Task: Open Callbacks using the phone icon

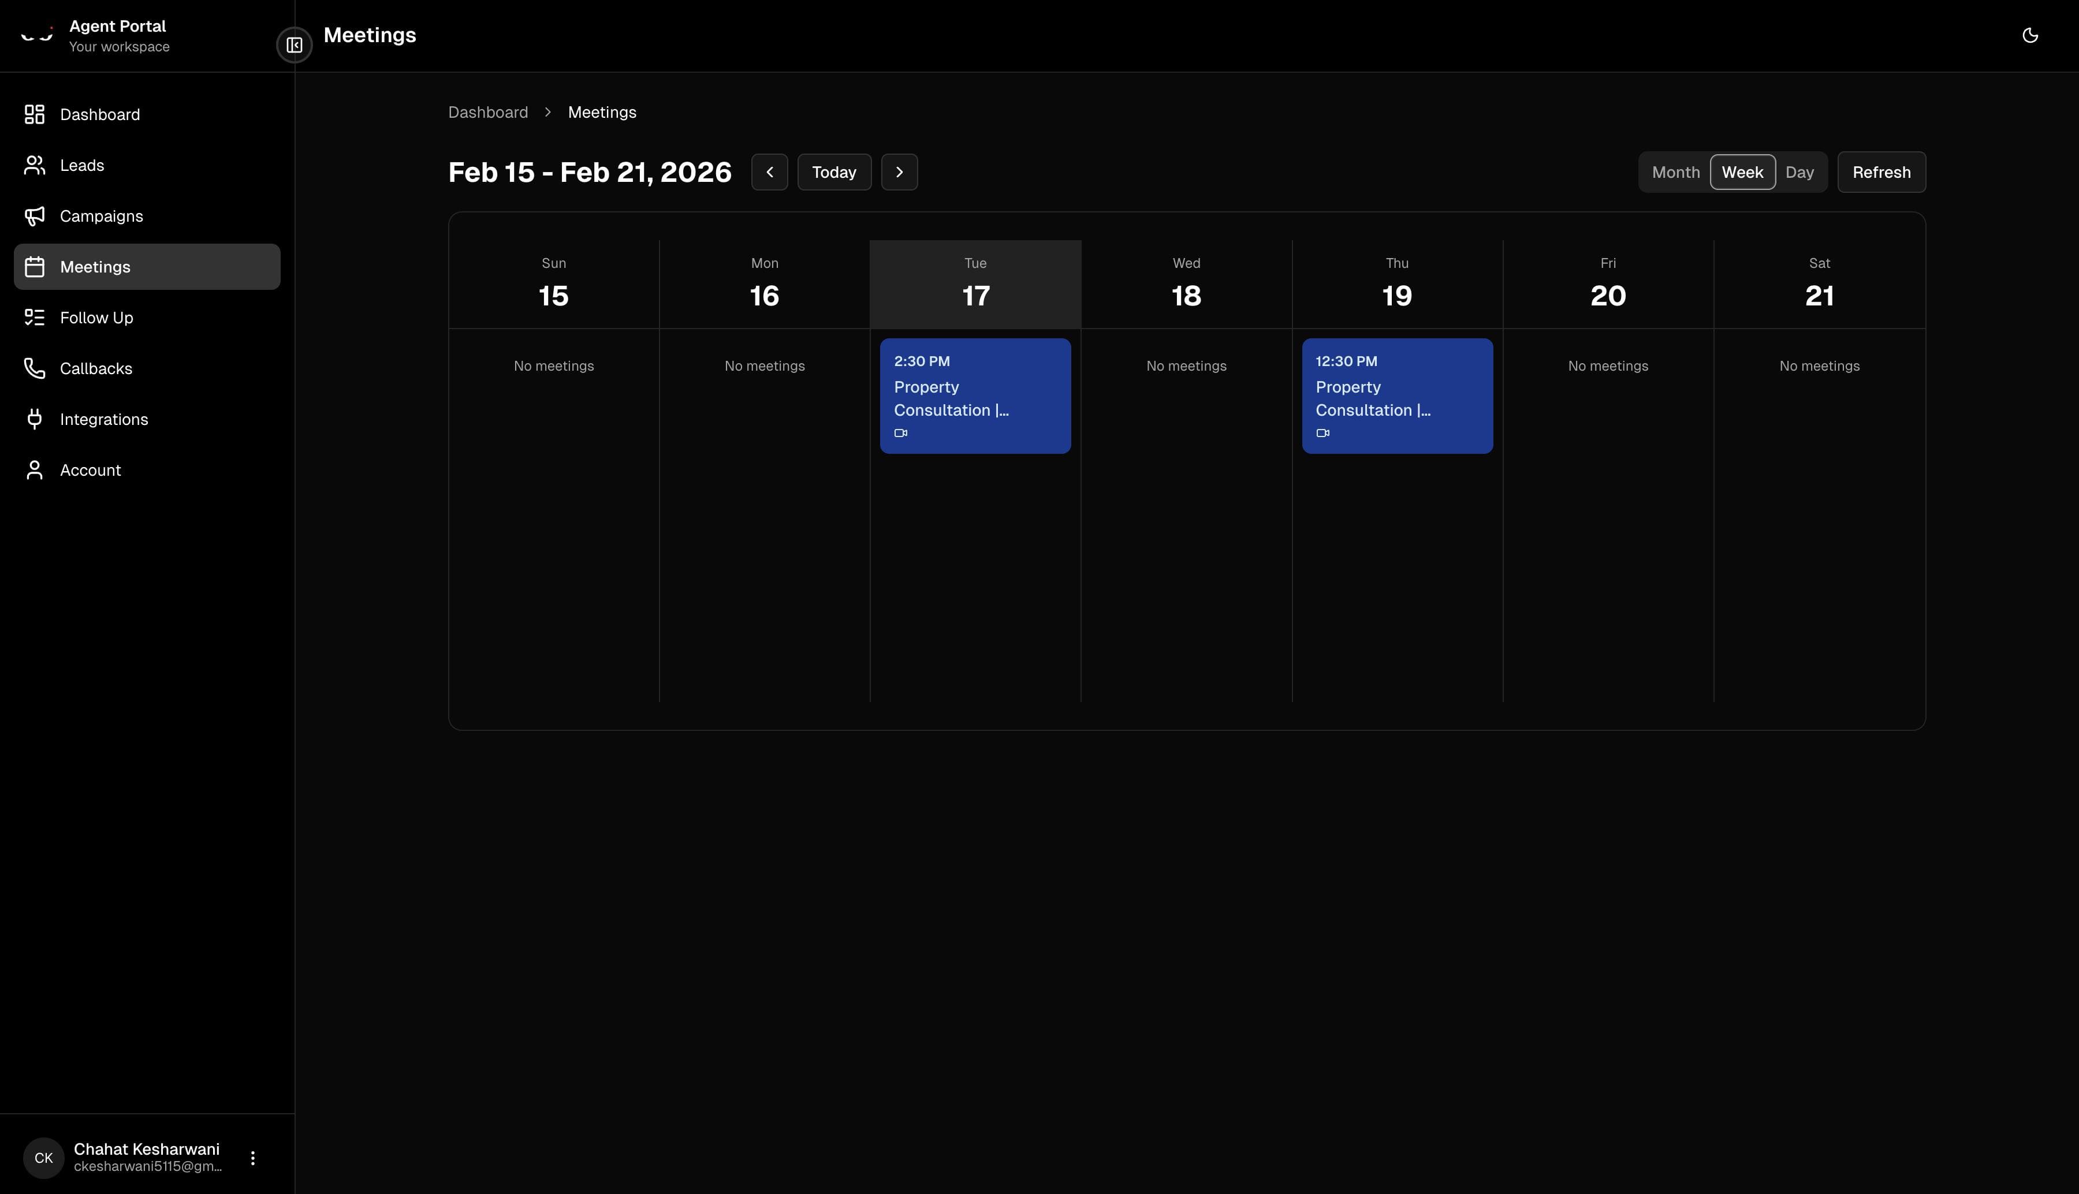Action: coord(33,368)
